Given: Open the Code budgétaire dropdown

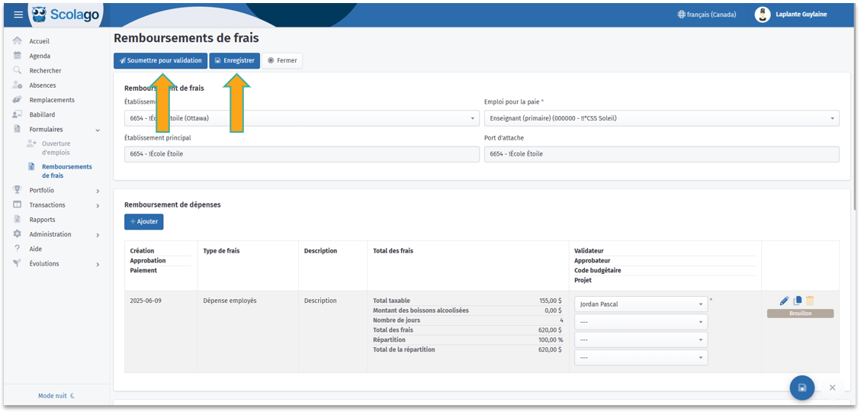Looking at the screenshot, I should pos(641,340).
